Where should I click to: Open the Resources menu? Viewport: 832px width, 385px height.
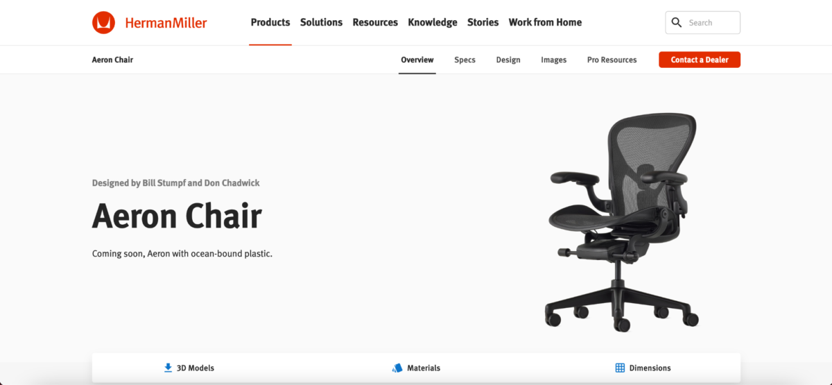coord(375,22)
